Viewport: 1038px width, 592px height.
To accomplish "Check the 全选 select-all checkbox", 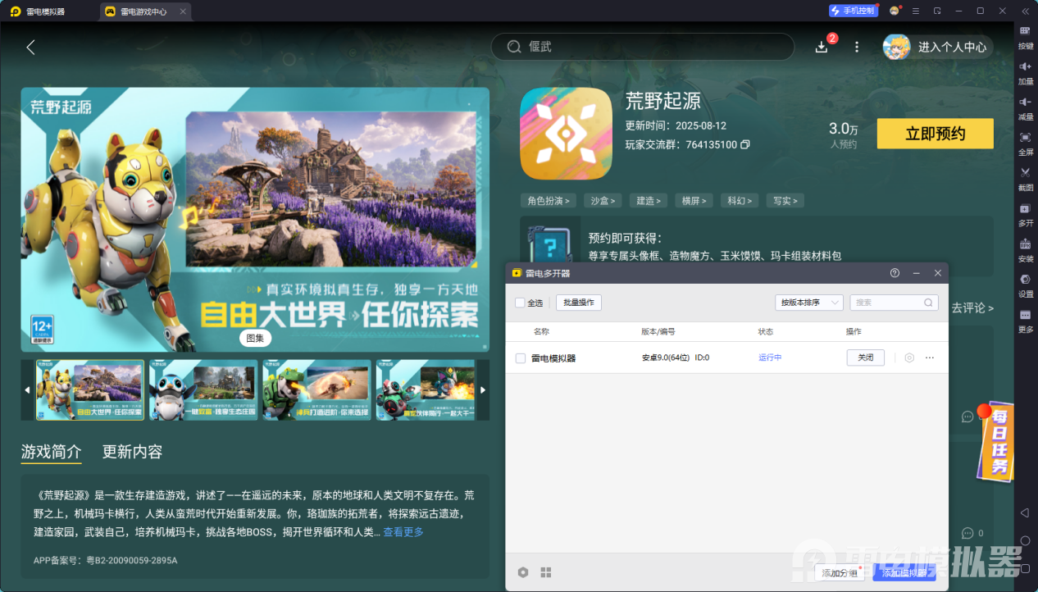I will tap(520, 303).
